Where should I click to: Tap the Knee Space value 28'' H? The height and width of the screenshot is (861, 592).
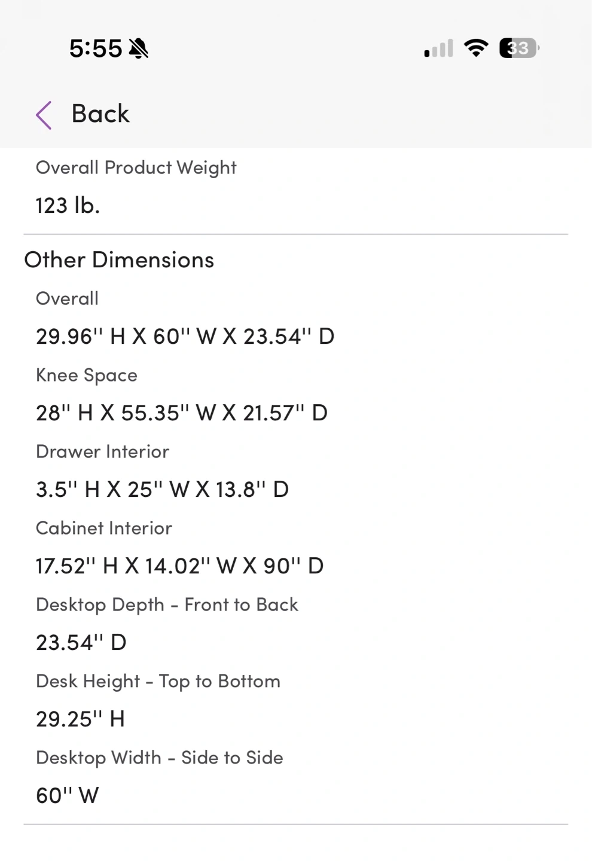point(182,413)
